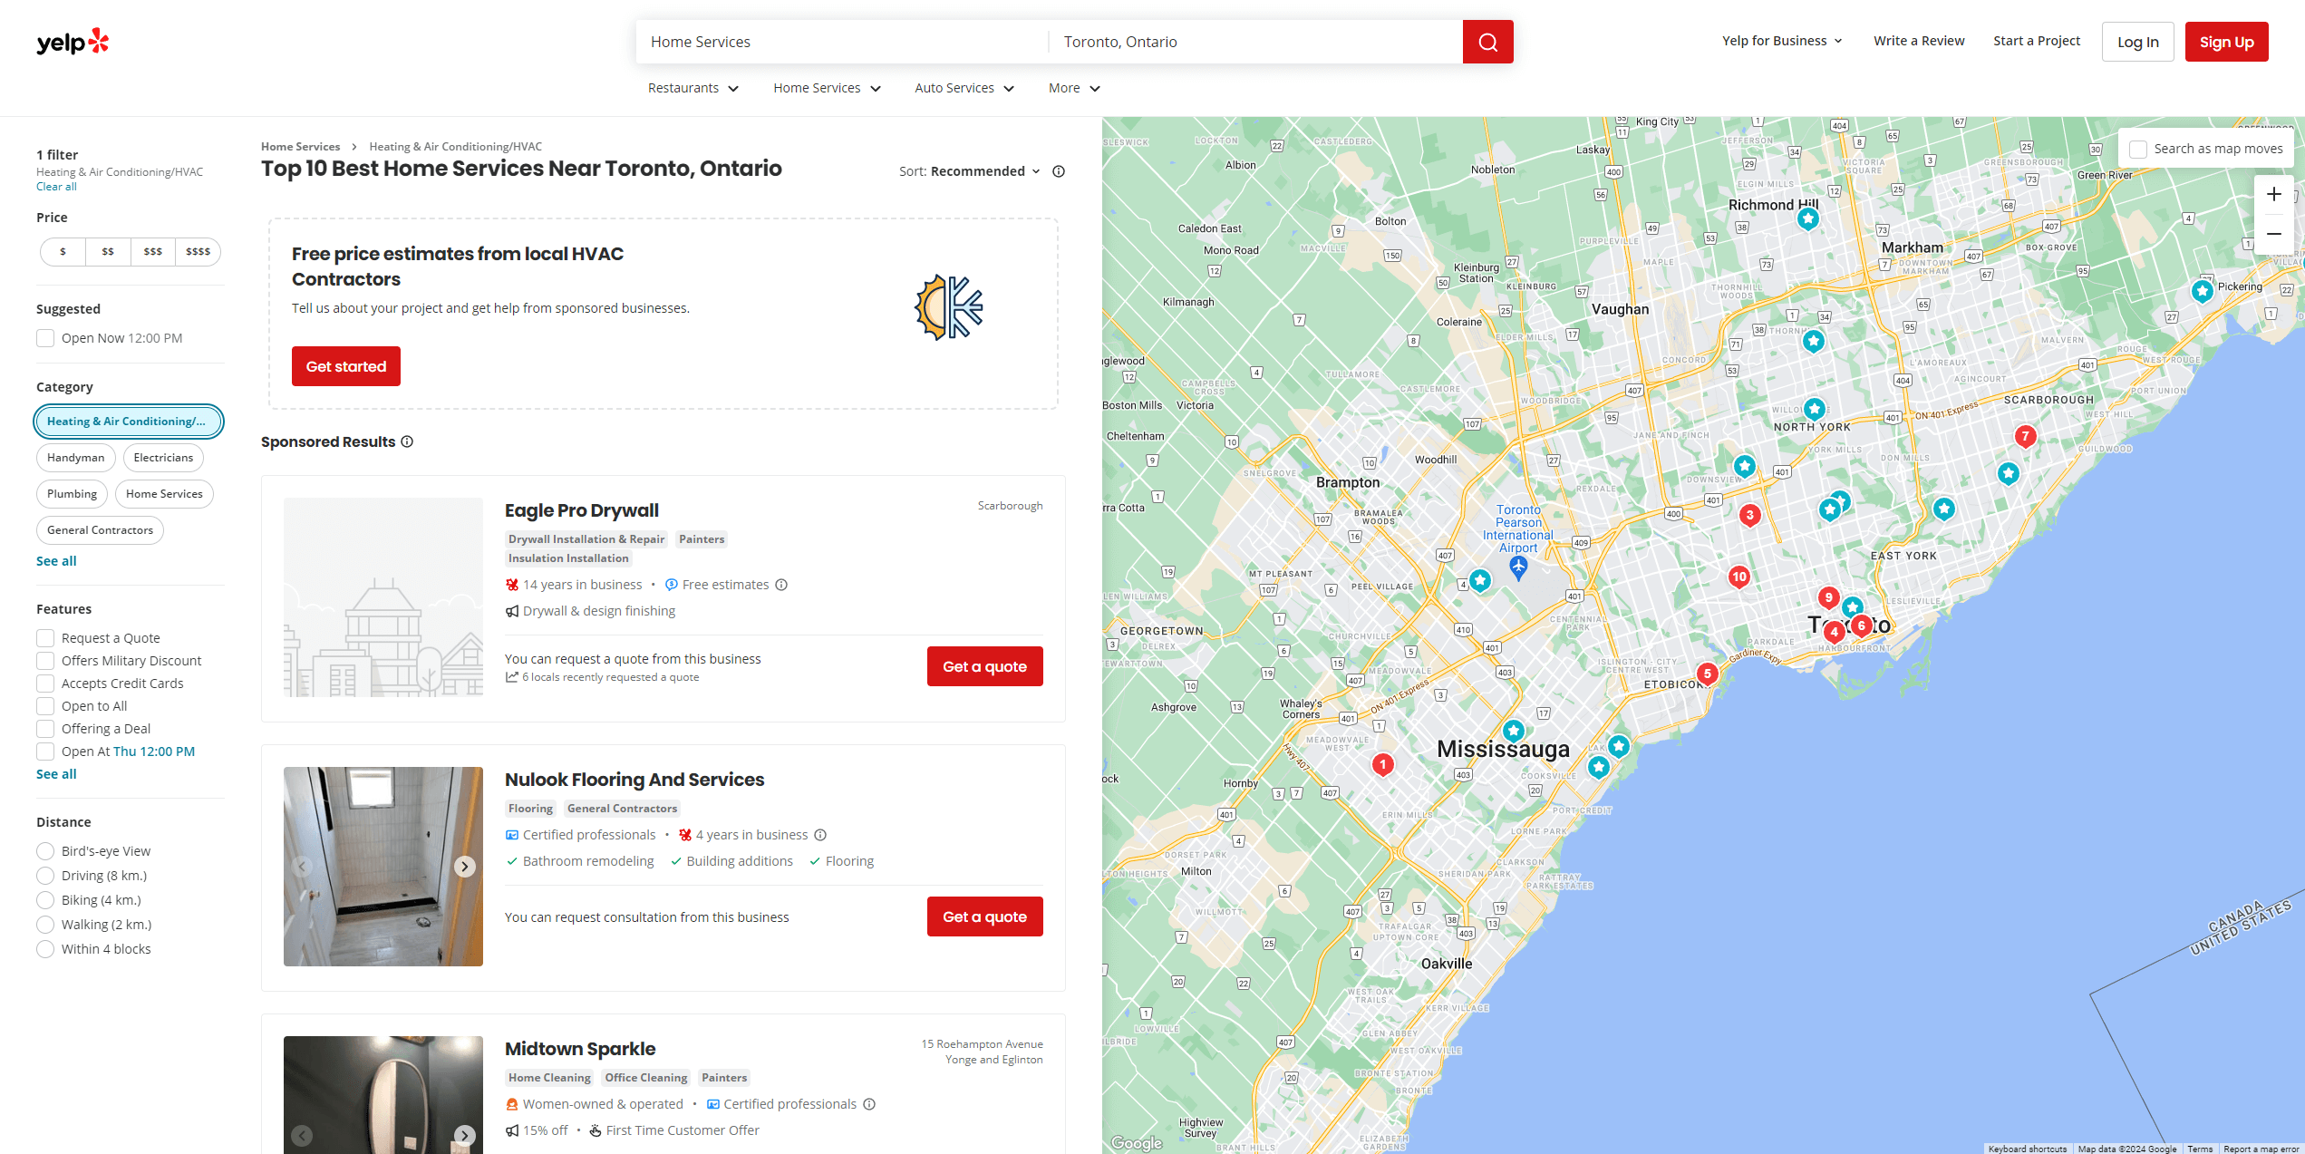Select Driving (8 km.) distance option

[x=45, y=876]
